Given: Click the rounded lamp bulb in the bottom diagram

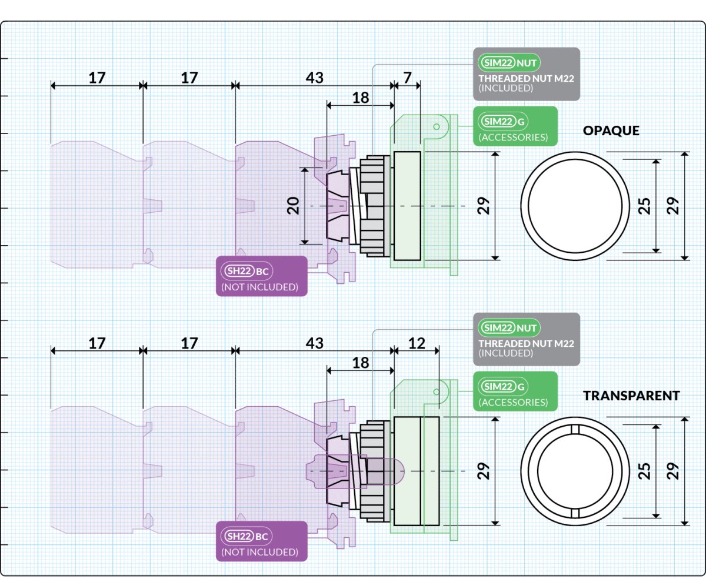Looking at the screenshot, I should coord(396,471).
